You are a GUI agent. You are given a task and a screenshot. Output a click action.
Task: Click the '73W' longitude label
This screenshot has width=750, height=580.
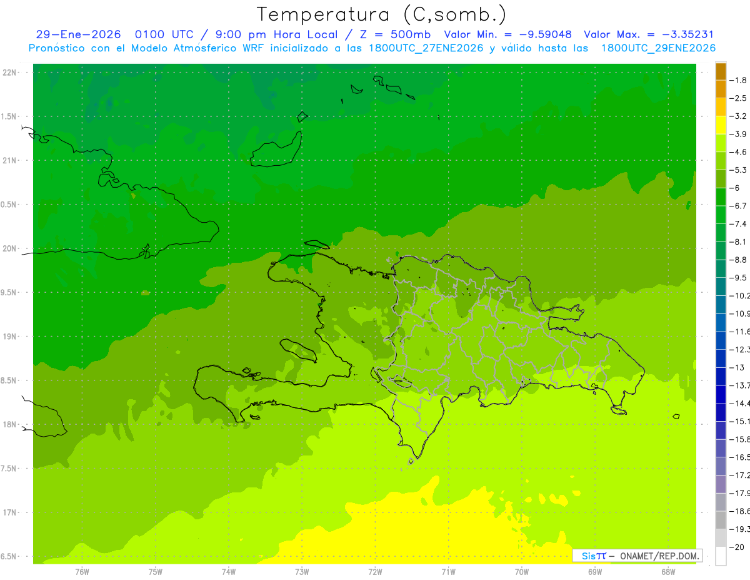tap(302, 571)
